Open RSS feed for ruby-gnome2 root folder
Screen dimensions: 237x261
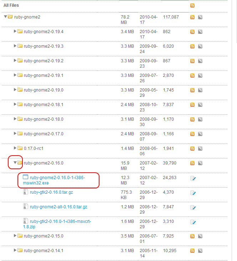click(192, 17)
